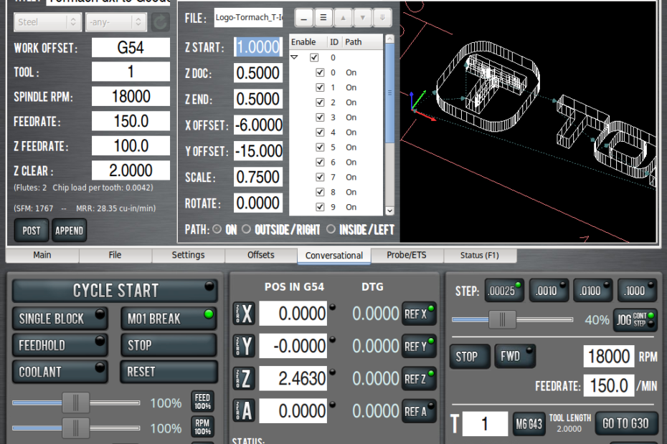
Task: Select PATH ON radio option
Action: 217,229
